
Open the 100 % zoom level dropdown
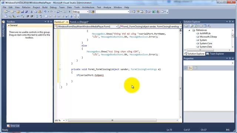pyautogui.click(x=64, y=120)
